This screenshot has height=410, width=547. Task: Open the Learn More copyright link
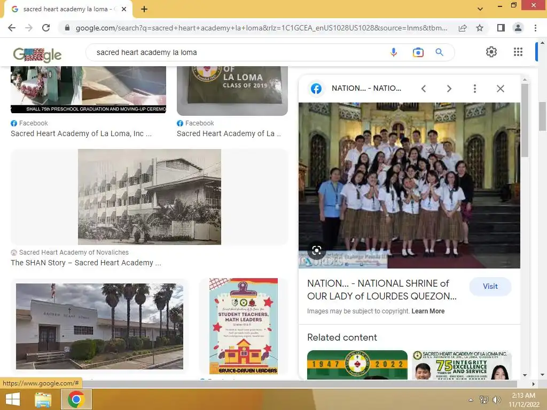pyautogui.click(x=428, y=311)
